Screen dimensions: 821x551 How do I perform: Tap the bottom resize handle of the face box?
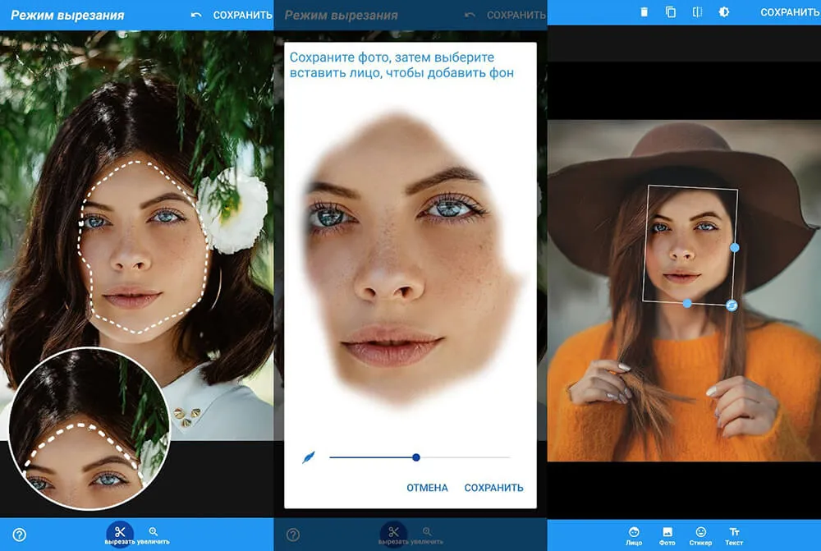pyautogui.click(x=687, y=303)
